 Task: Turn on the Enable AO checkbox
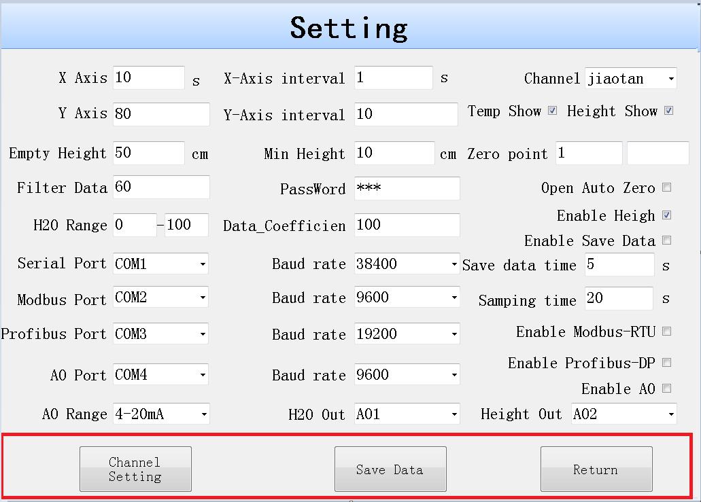point(666,389)
